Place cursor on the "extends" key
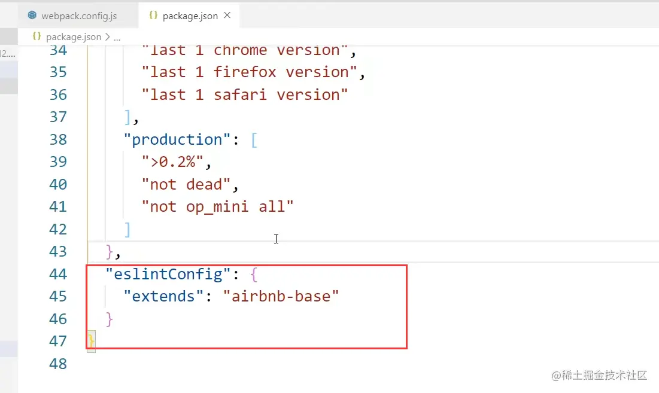Viewport: 659px width, 393px height. point(159,296)
